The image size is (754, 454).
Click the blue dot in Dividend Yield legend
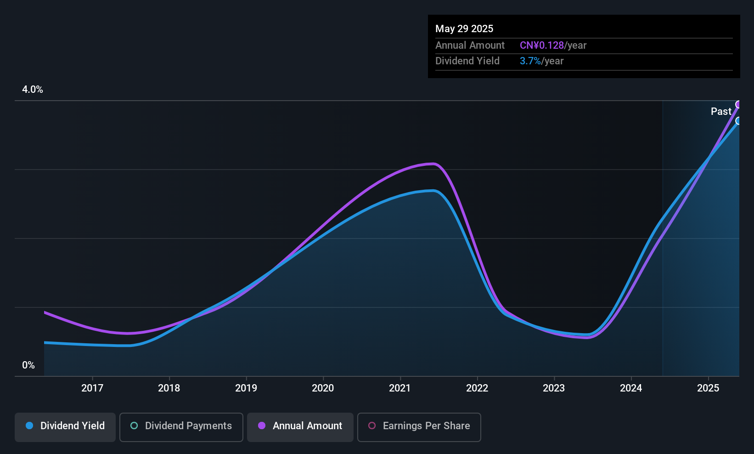29,426
